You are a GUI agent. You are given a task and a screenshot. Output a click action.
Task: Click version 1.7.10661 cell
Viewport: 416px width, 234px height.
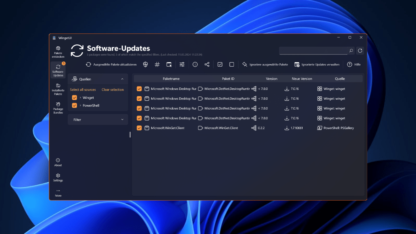pyautogui.click(x=297, y=128)
